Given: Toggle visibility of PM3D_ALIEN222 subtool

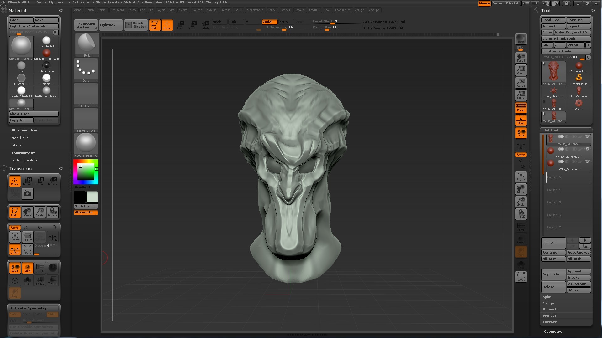Looking at the screenshot, I should point(588,137).
